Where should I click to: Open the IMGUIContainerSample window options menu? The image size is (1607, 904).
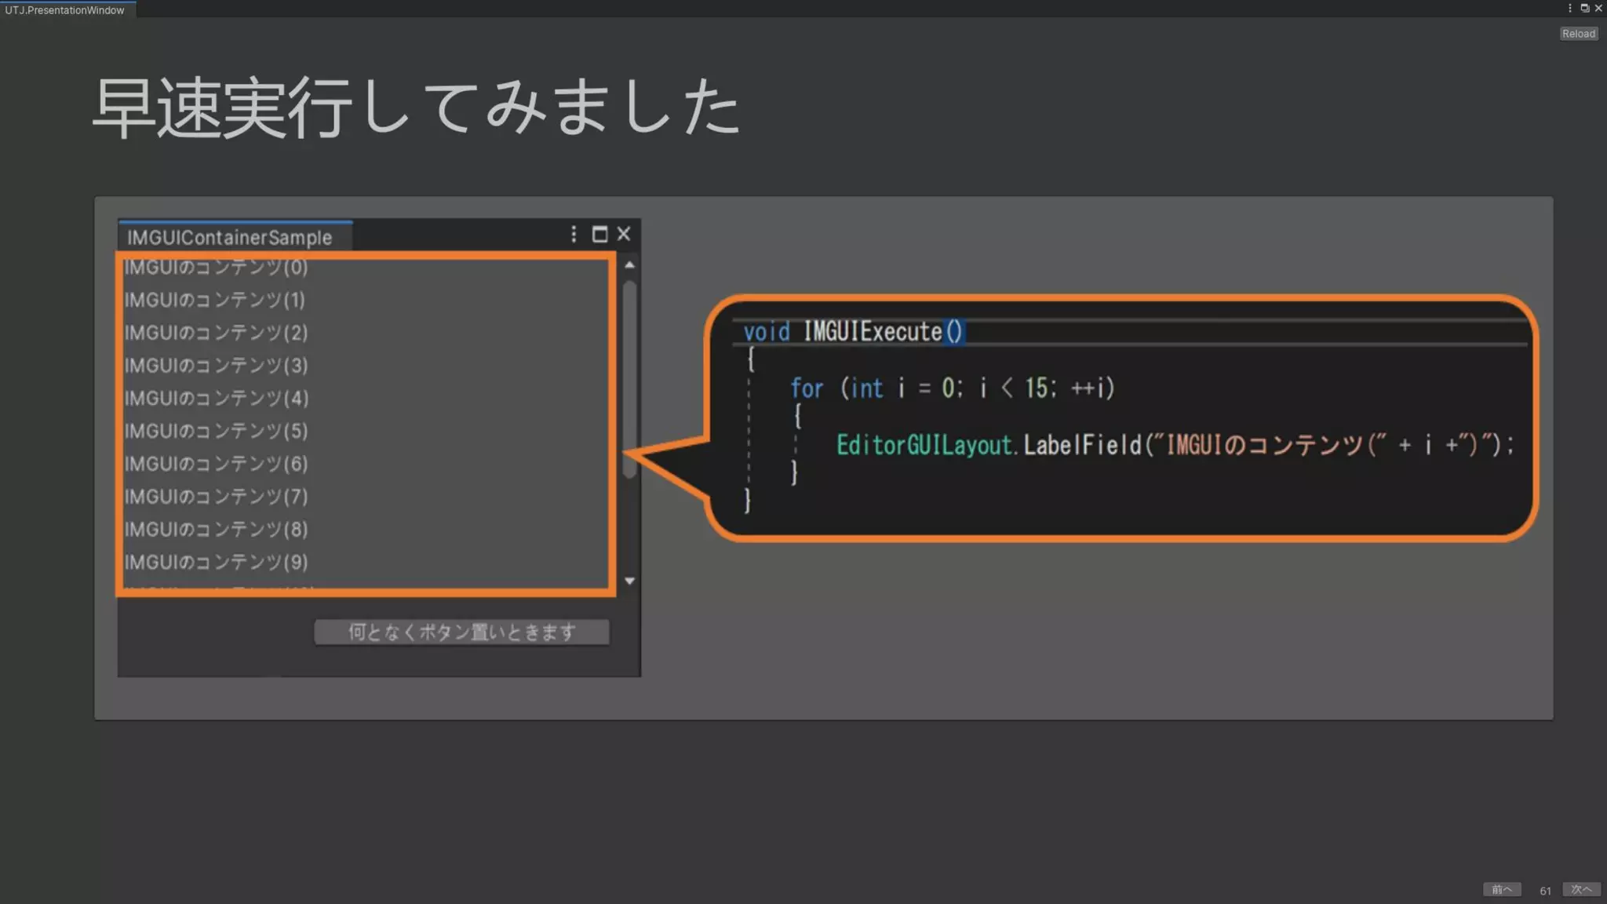(574, 234)
